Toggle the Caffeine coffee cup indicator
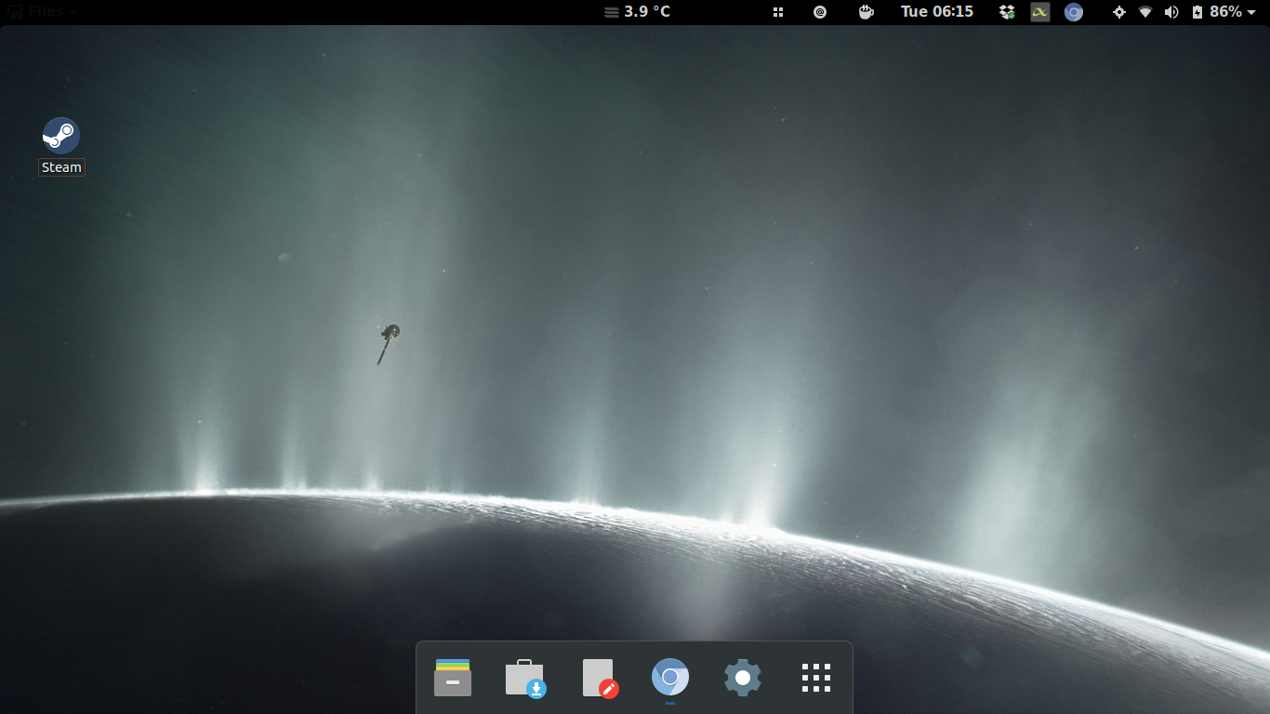Image resolution: width=1270 pixels, height=714 pixels. (x=866, y=12)
